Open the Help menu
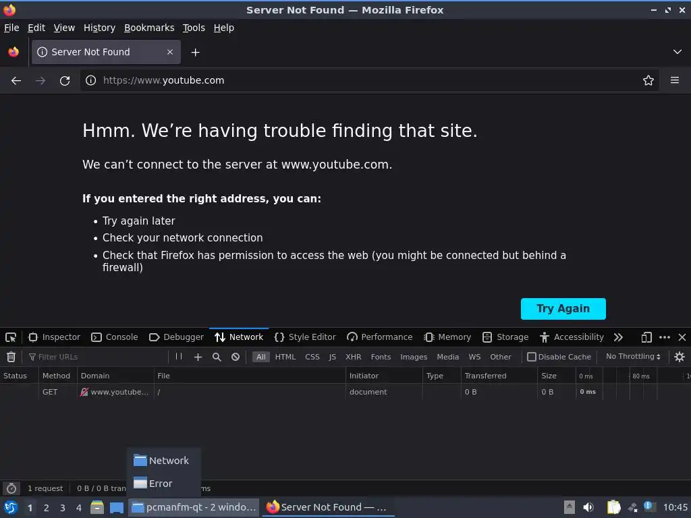 pos(224,28)
